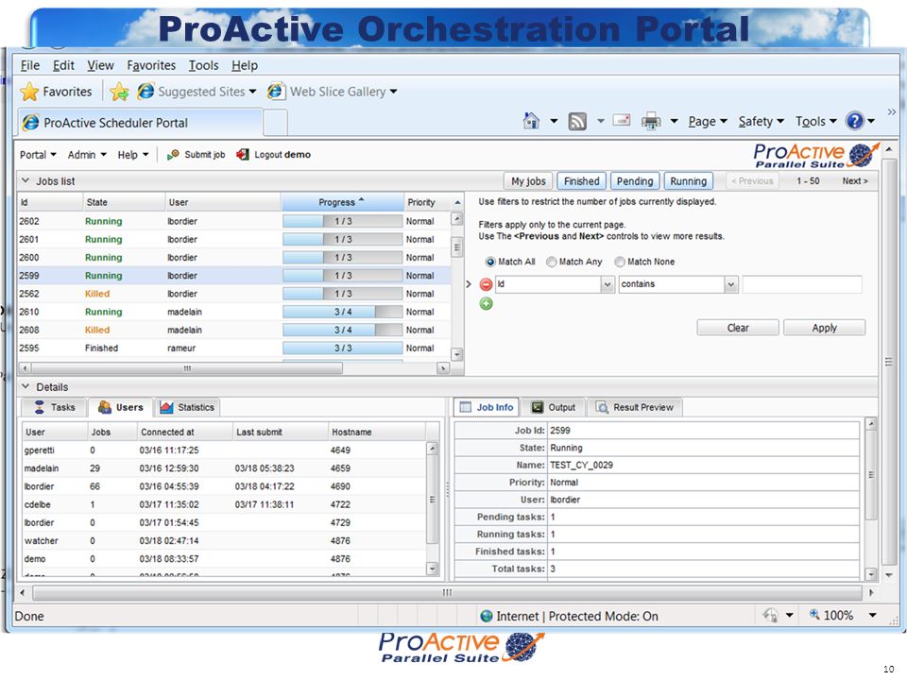
Task: Toggle the Pending jobs filter
Action: (635, 181)
